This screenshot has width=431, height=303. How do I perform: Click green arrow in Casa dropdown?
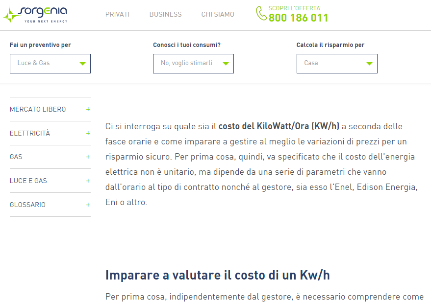point(369,64)
